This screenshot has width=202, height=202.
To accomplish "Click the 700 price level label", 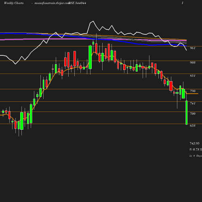I will pyautogui.click(x=192, y=114).
